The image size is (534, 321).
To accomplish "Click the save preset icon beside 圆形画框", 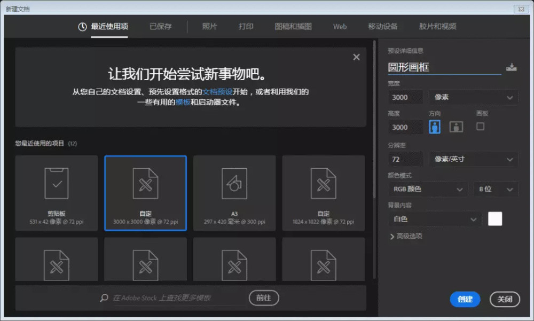I will (511, 67).
